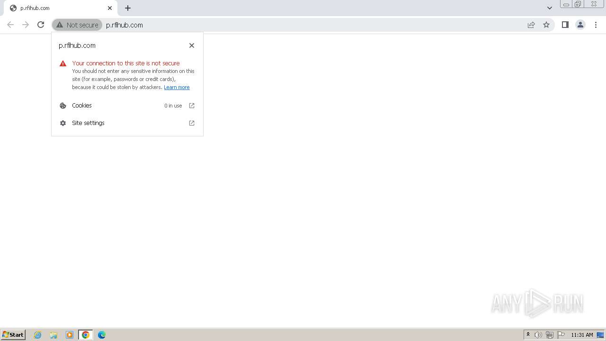The width and height of the screenshot is (606, 341).
Task: Click the URL text p.rflhub.com in address bar
Action: (125, 25)
